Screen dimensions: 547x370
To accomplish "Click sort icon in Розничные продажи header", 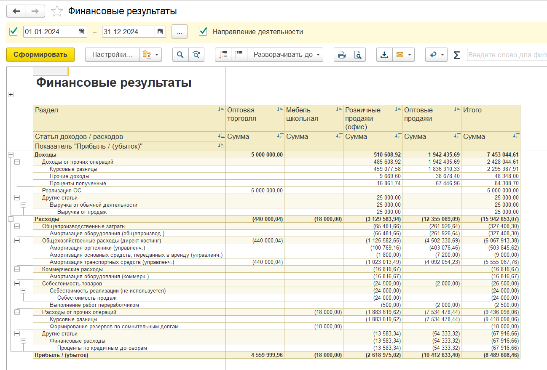I will [398, 109].
